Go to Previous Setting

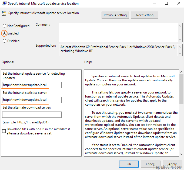click(115, 15)
